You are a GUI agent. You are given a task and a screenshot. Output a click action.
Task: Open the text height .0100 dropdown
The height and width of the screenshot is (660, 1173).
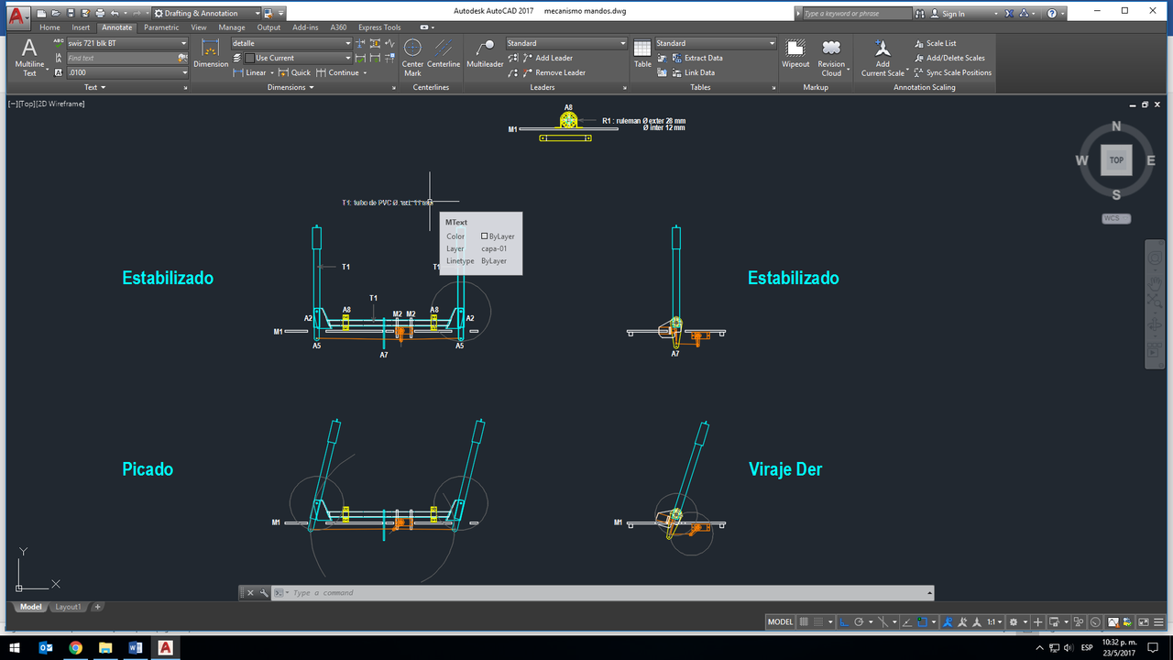pos(127,72)
